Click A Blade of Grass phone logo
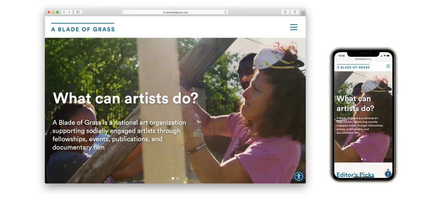Viewport: 442px width, 199px height. coord(353,67)
